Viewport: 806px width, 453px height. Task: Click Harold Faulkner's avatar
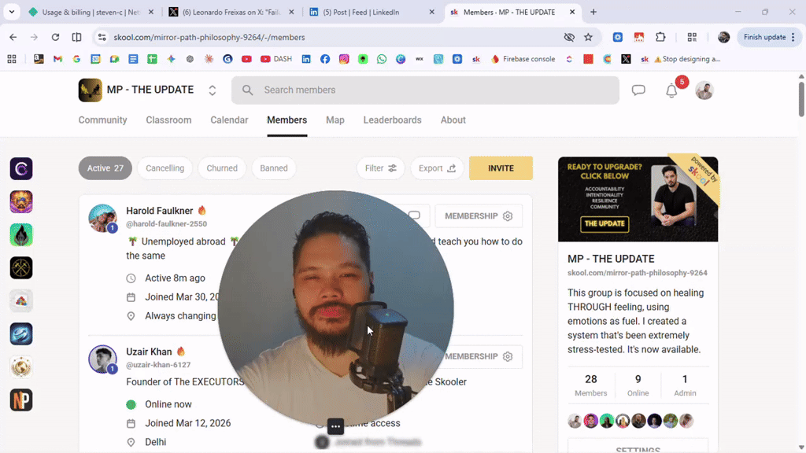pyautogui.click(x=102, y=219)
